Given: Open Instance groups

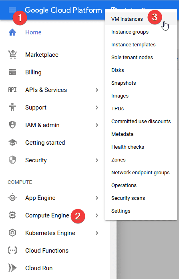Looking at the screenshot, I should click(141, 32).
